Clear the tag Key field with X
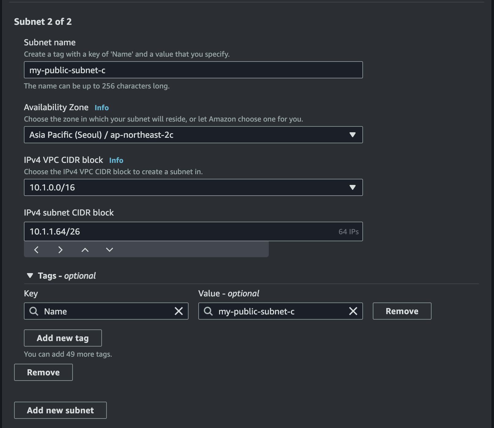The image size is (494, 428). 179,311
